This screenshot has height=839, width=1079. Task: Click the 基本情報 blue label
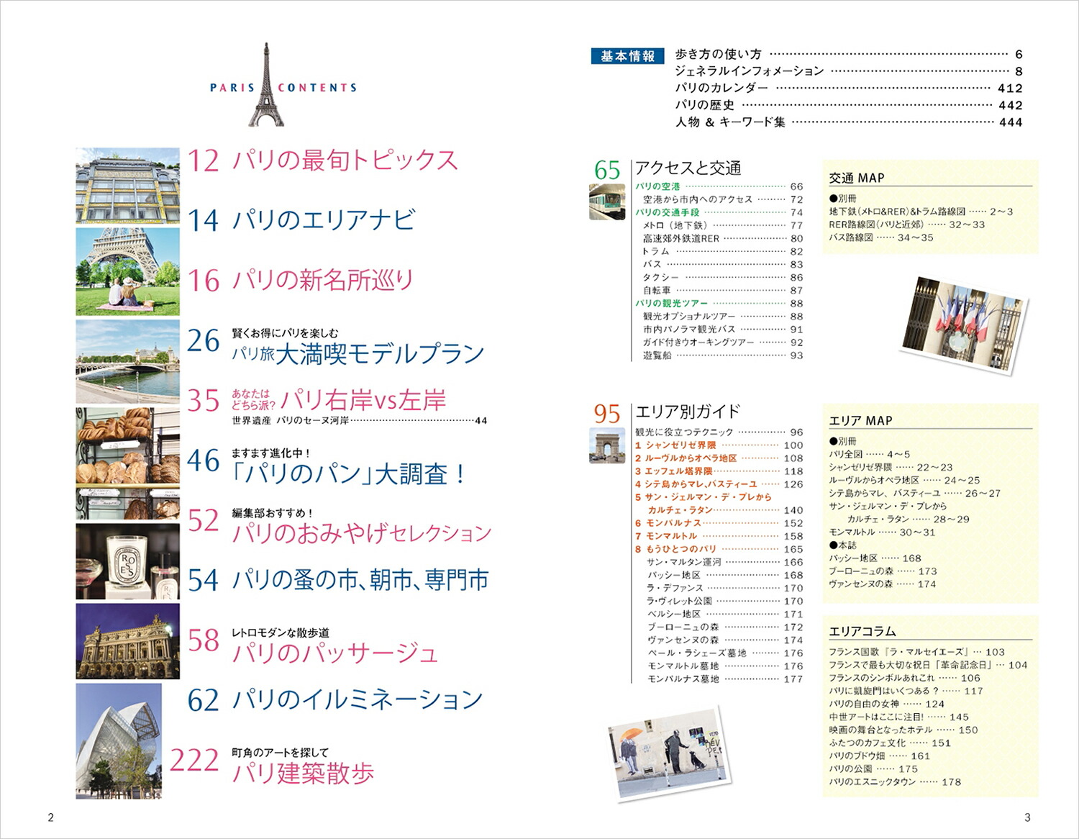click(627, 56)
